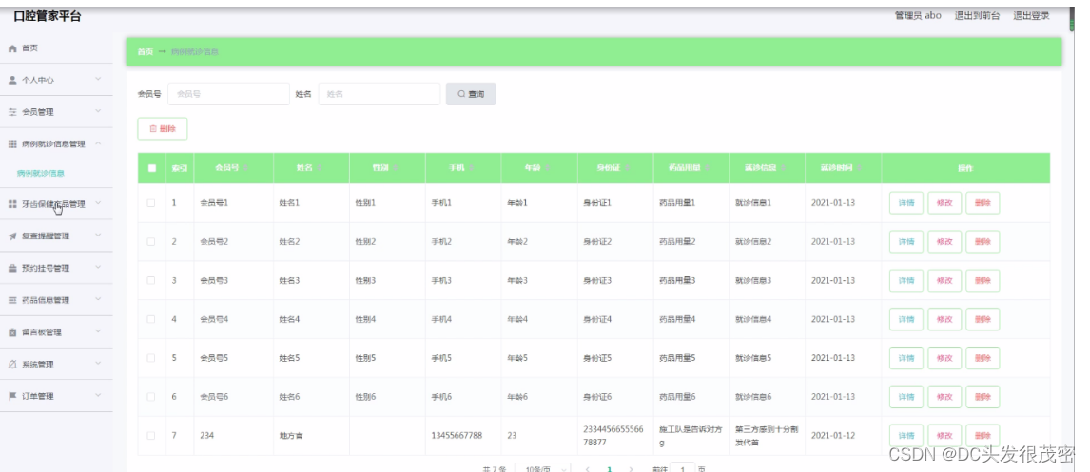Expand 预约挂号管理 using its chevron

point(98,268)
